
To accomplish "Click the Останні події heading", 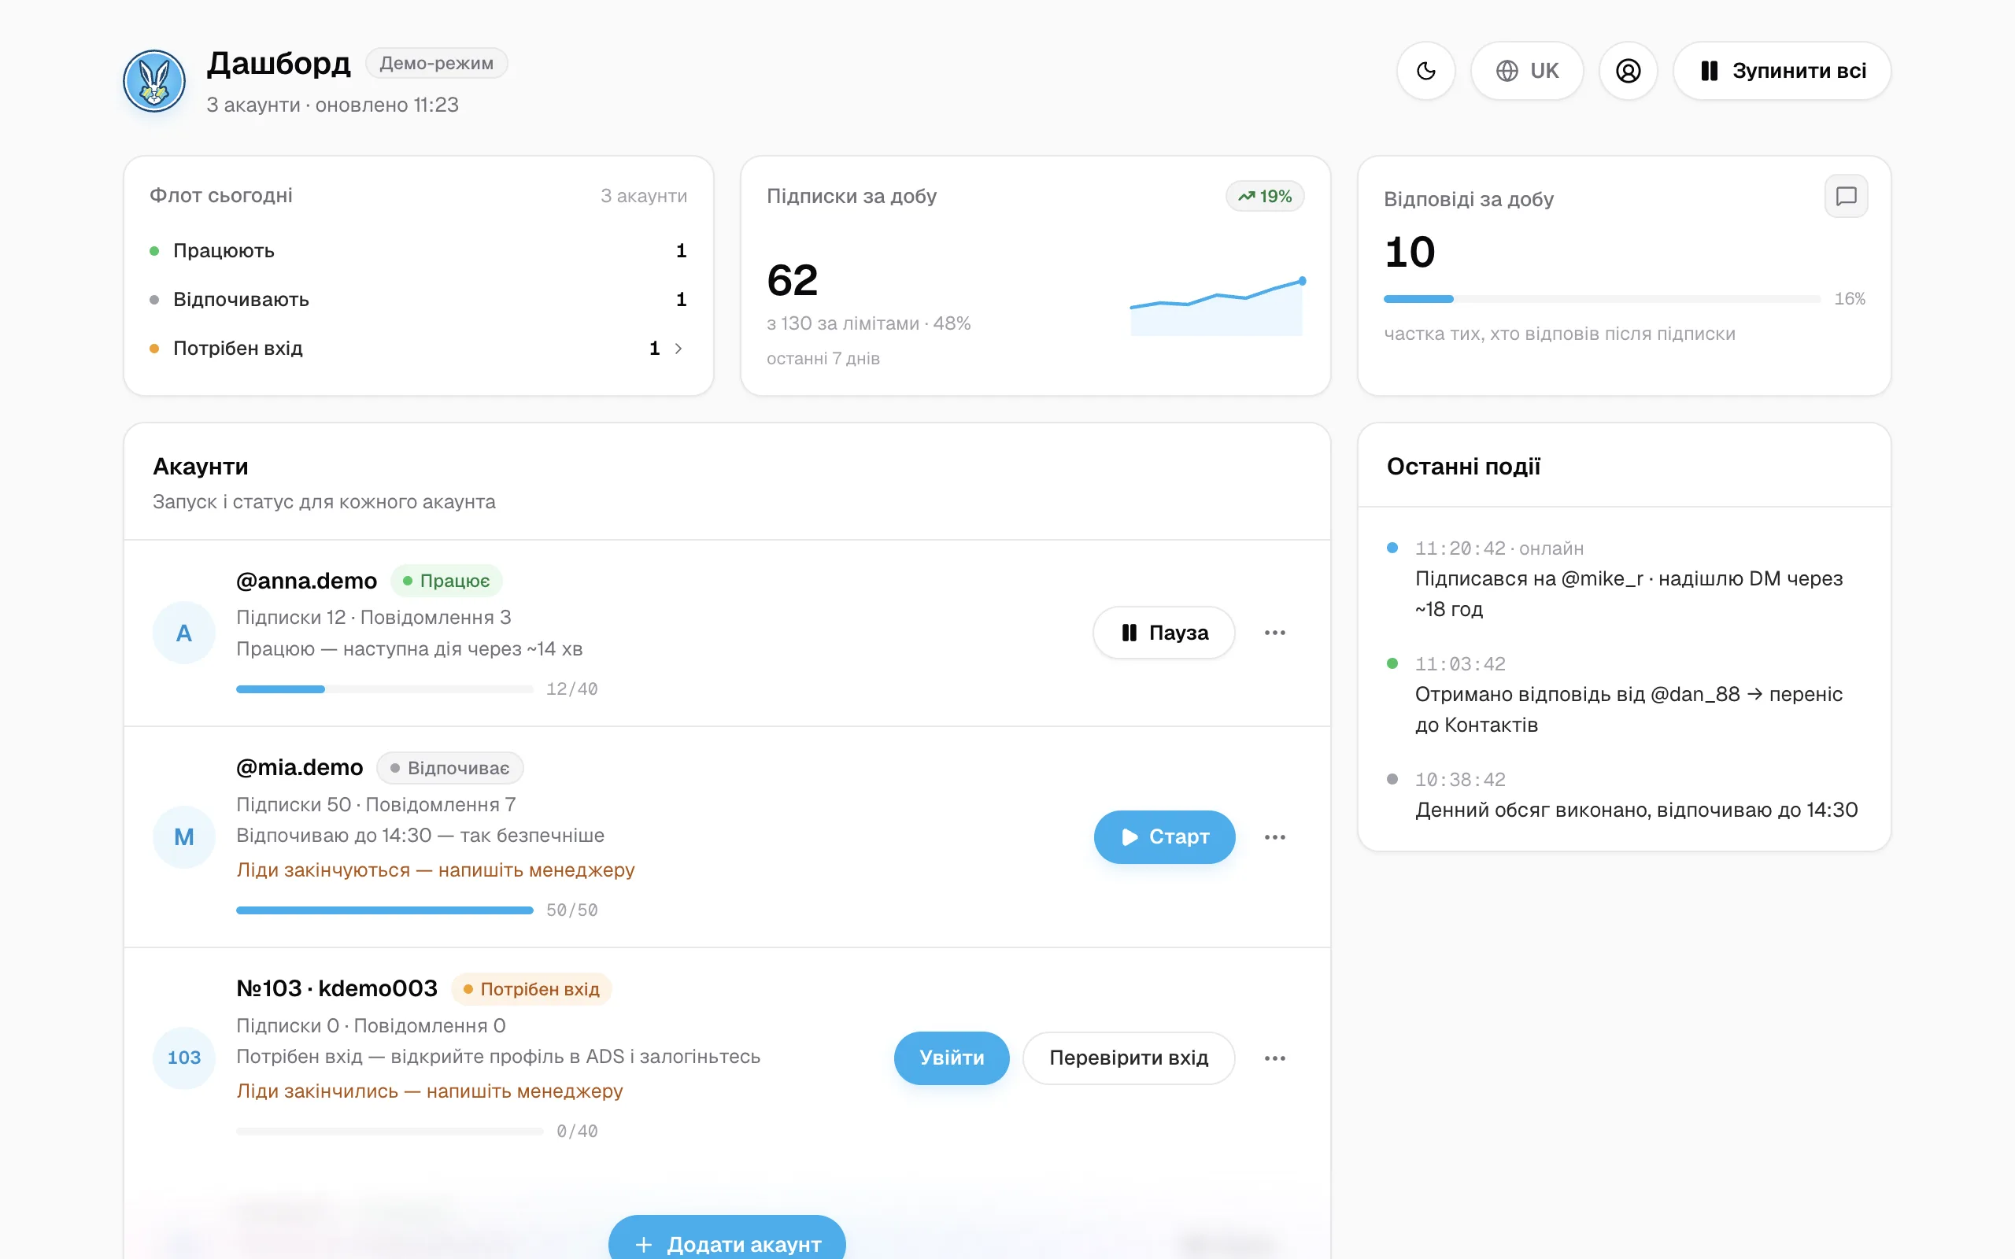I will (1463, 467).
